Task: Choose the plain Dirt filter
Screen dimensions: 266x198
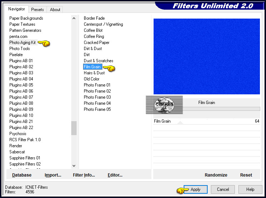Action: point(87,55)
